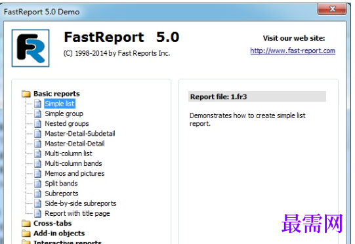Select Report with title page item

click(77, 213)
